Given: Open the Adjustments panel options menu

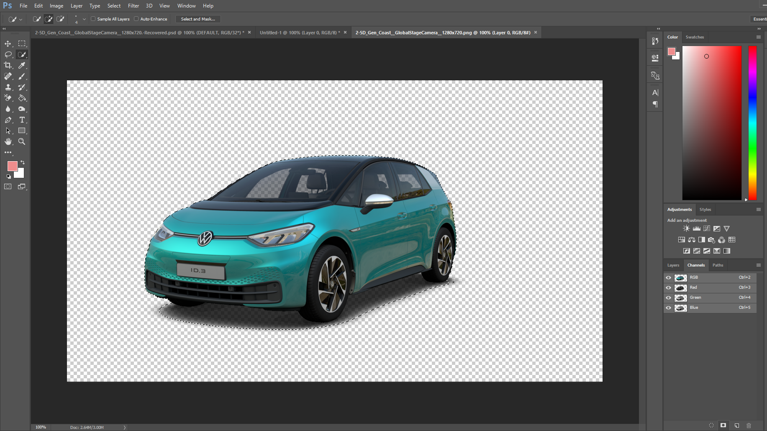Looking at the screenshot, I should tap(758, 210).
